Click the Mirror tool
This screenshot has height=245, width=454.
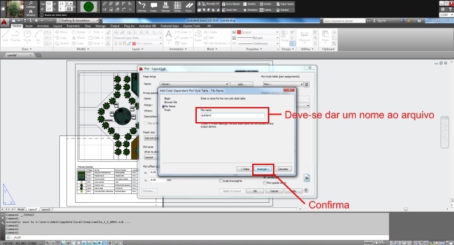[x=78, y=38]
